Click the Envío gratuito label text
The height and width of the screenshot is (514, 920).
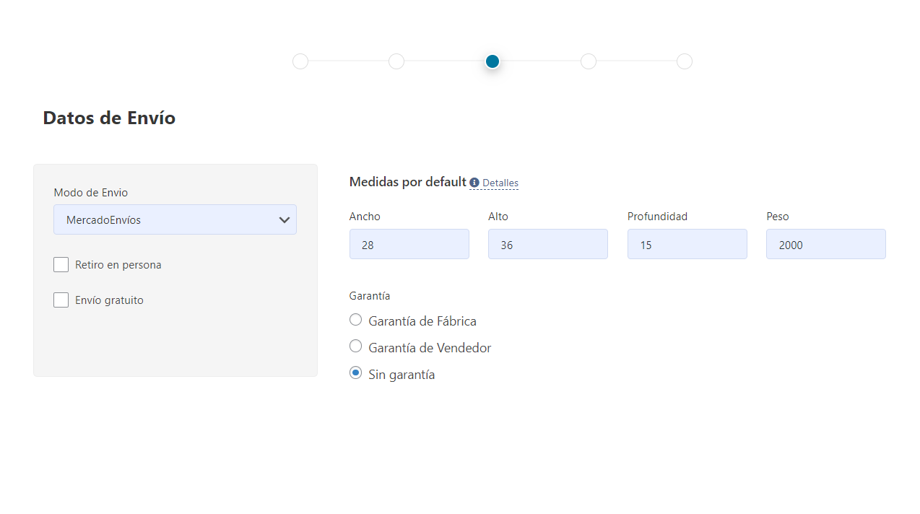[109, 300]
